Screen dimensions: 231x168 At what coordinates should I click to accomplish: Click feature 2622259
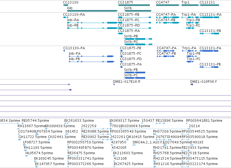[x=95, y=129]
